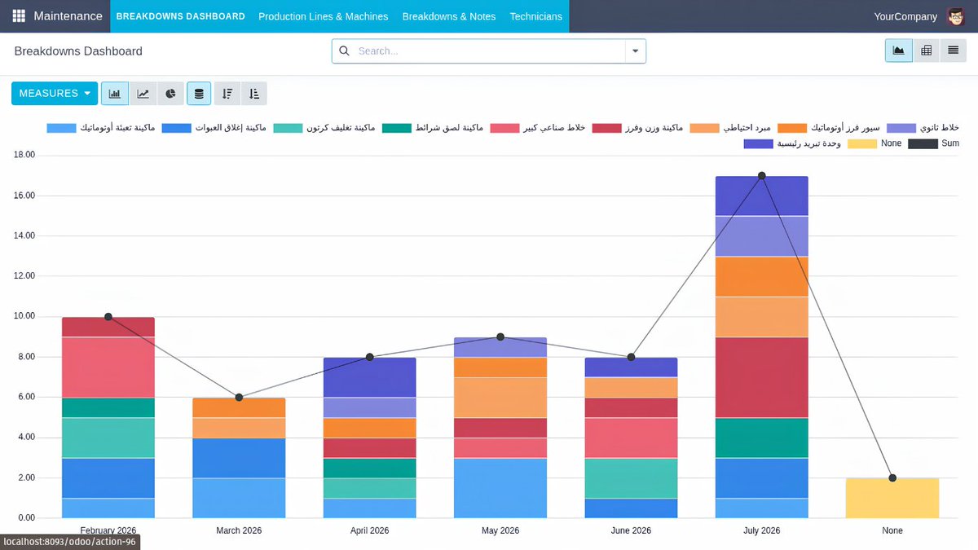Viewport: 978px width, 550px height.
Task: Go to Breakdowns Dashboard menu
Action: (x=180, y=16)
